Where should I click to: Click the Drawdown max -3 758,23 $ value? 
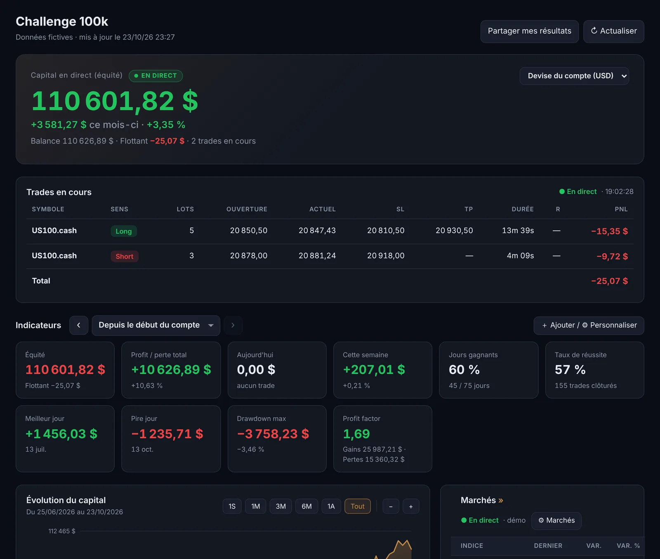273,434
